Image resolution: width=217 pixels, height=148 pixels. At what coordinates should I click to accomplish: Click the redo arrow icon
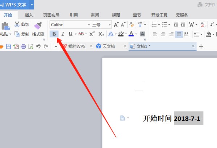tap(46, 47)
